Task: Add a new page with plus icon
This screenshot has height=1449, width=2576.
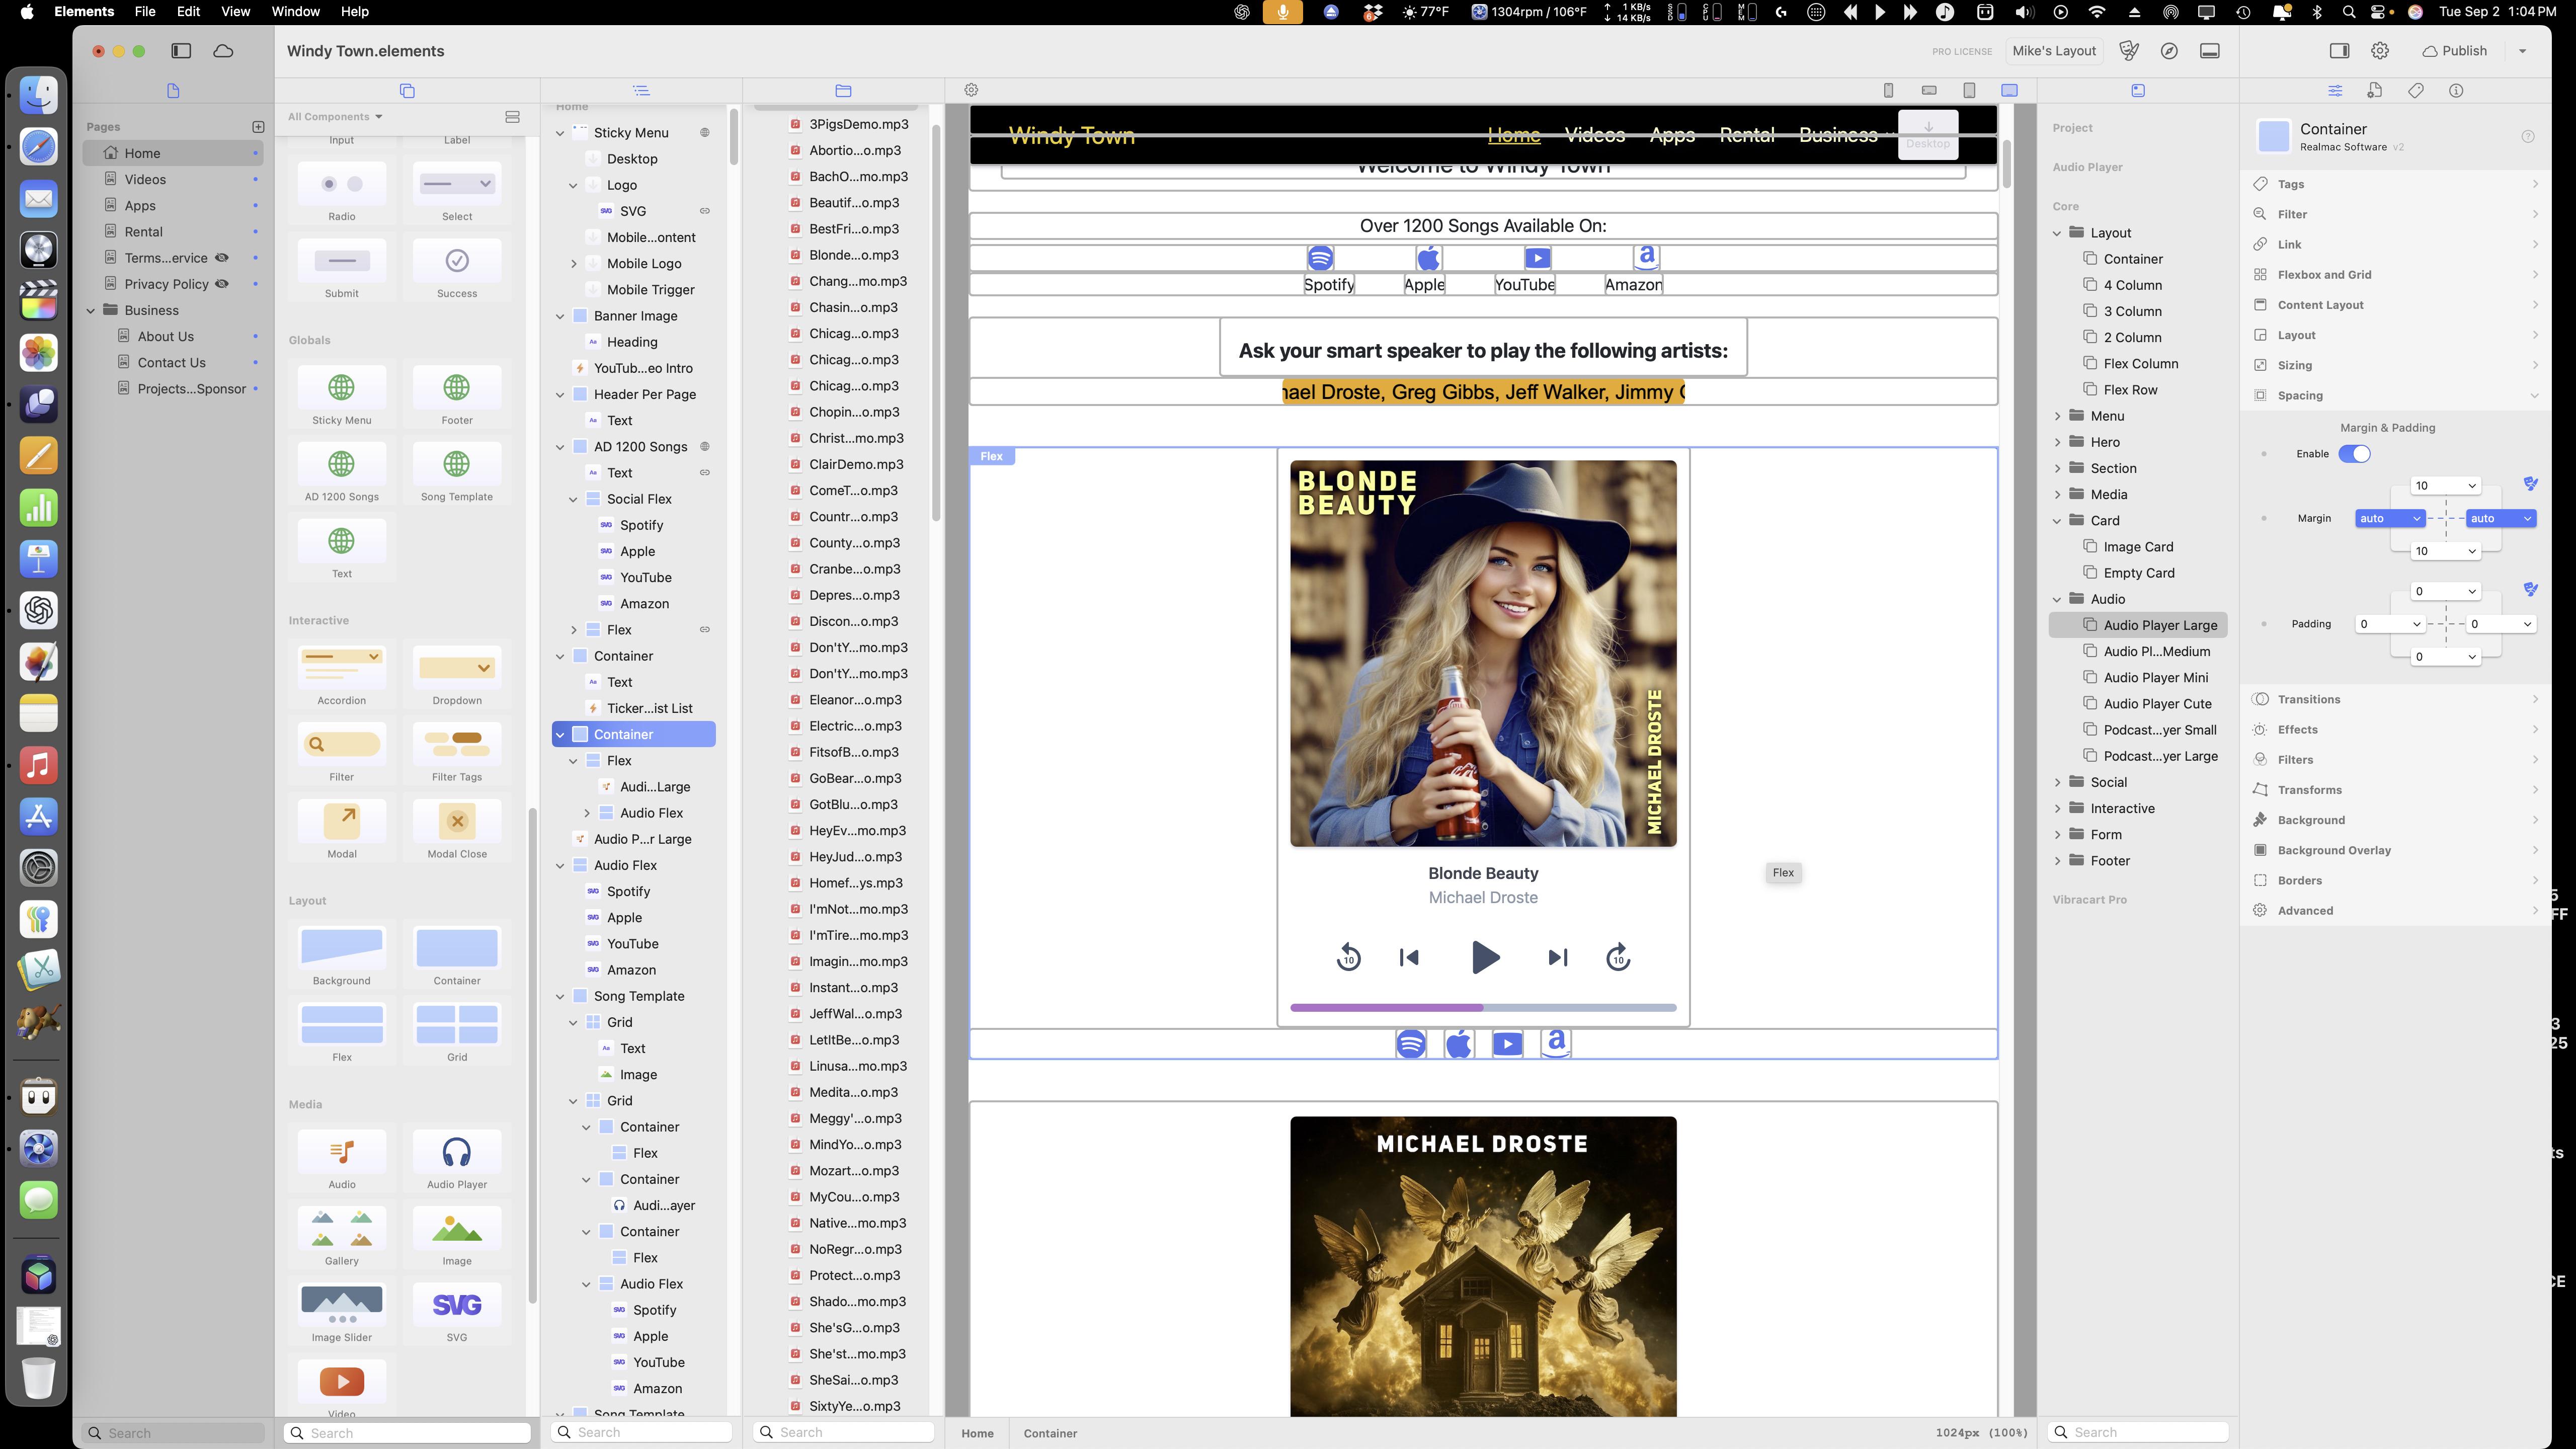Action: point(258,127)
